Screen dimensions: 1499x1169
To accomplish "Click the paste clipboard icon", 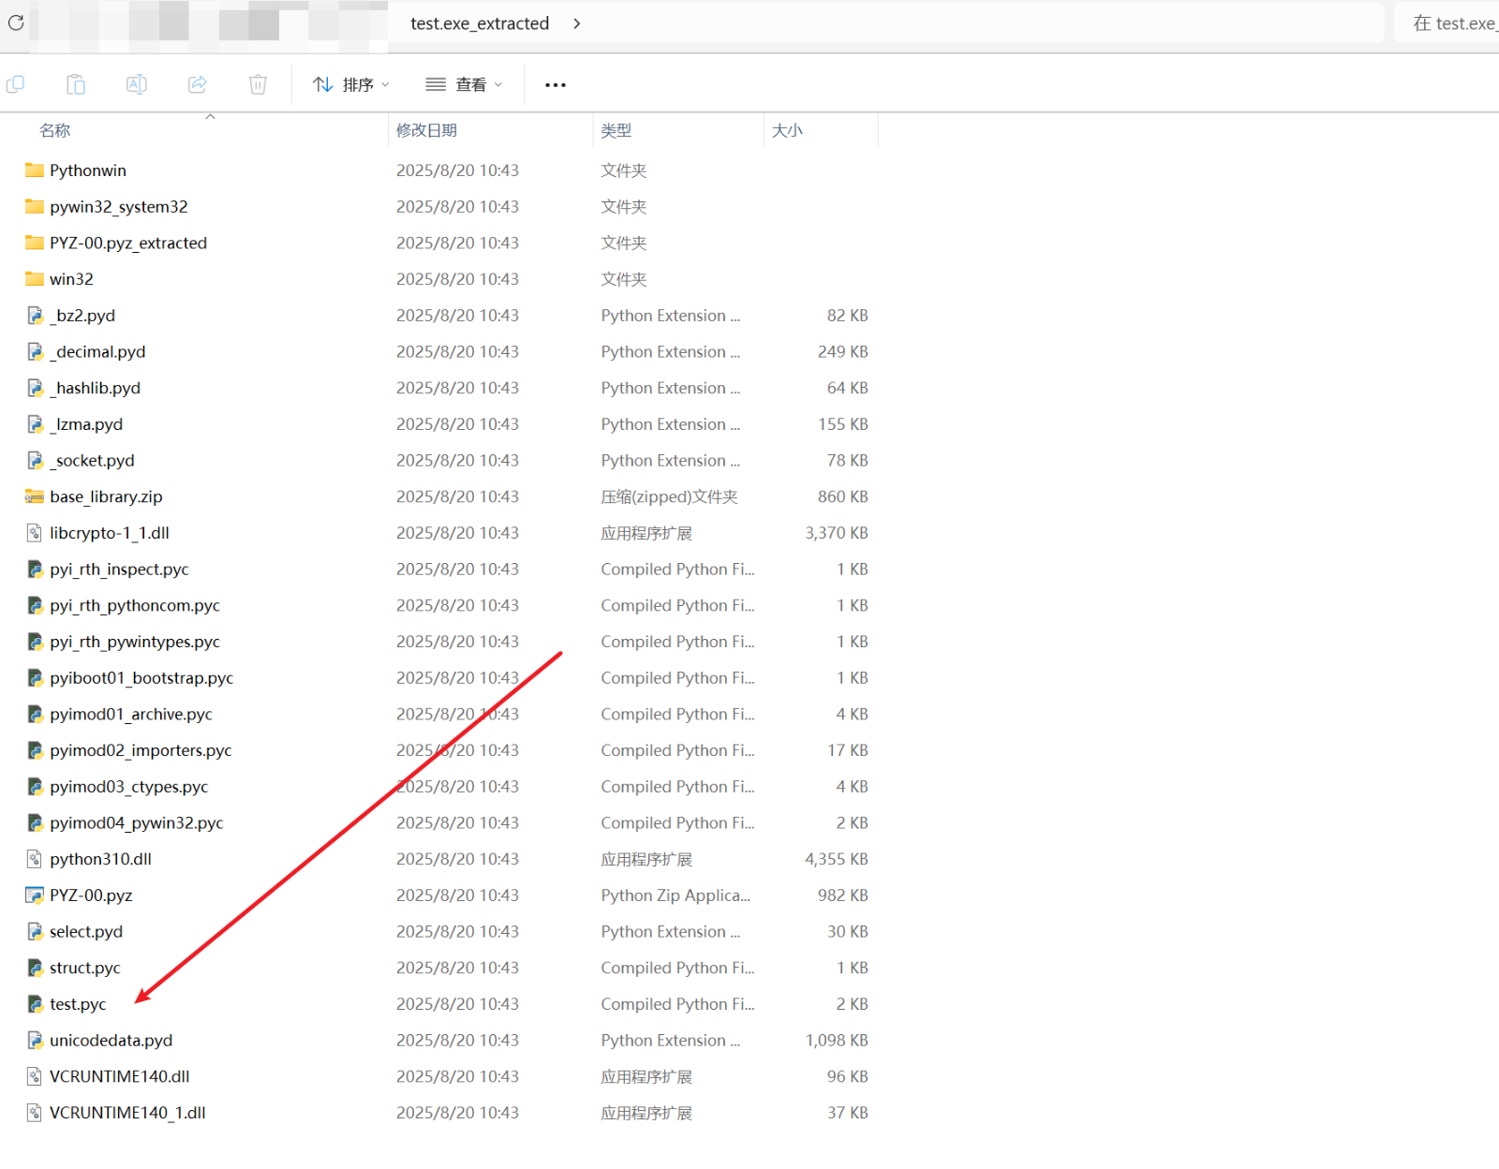I will 76,84.
